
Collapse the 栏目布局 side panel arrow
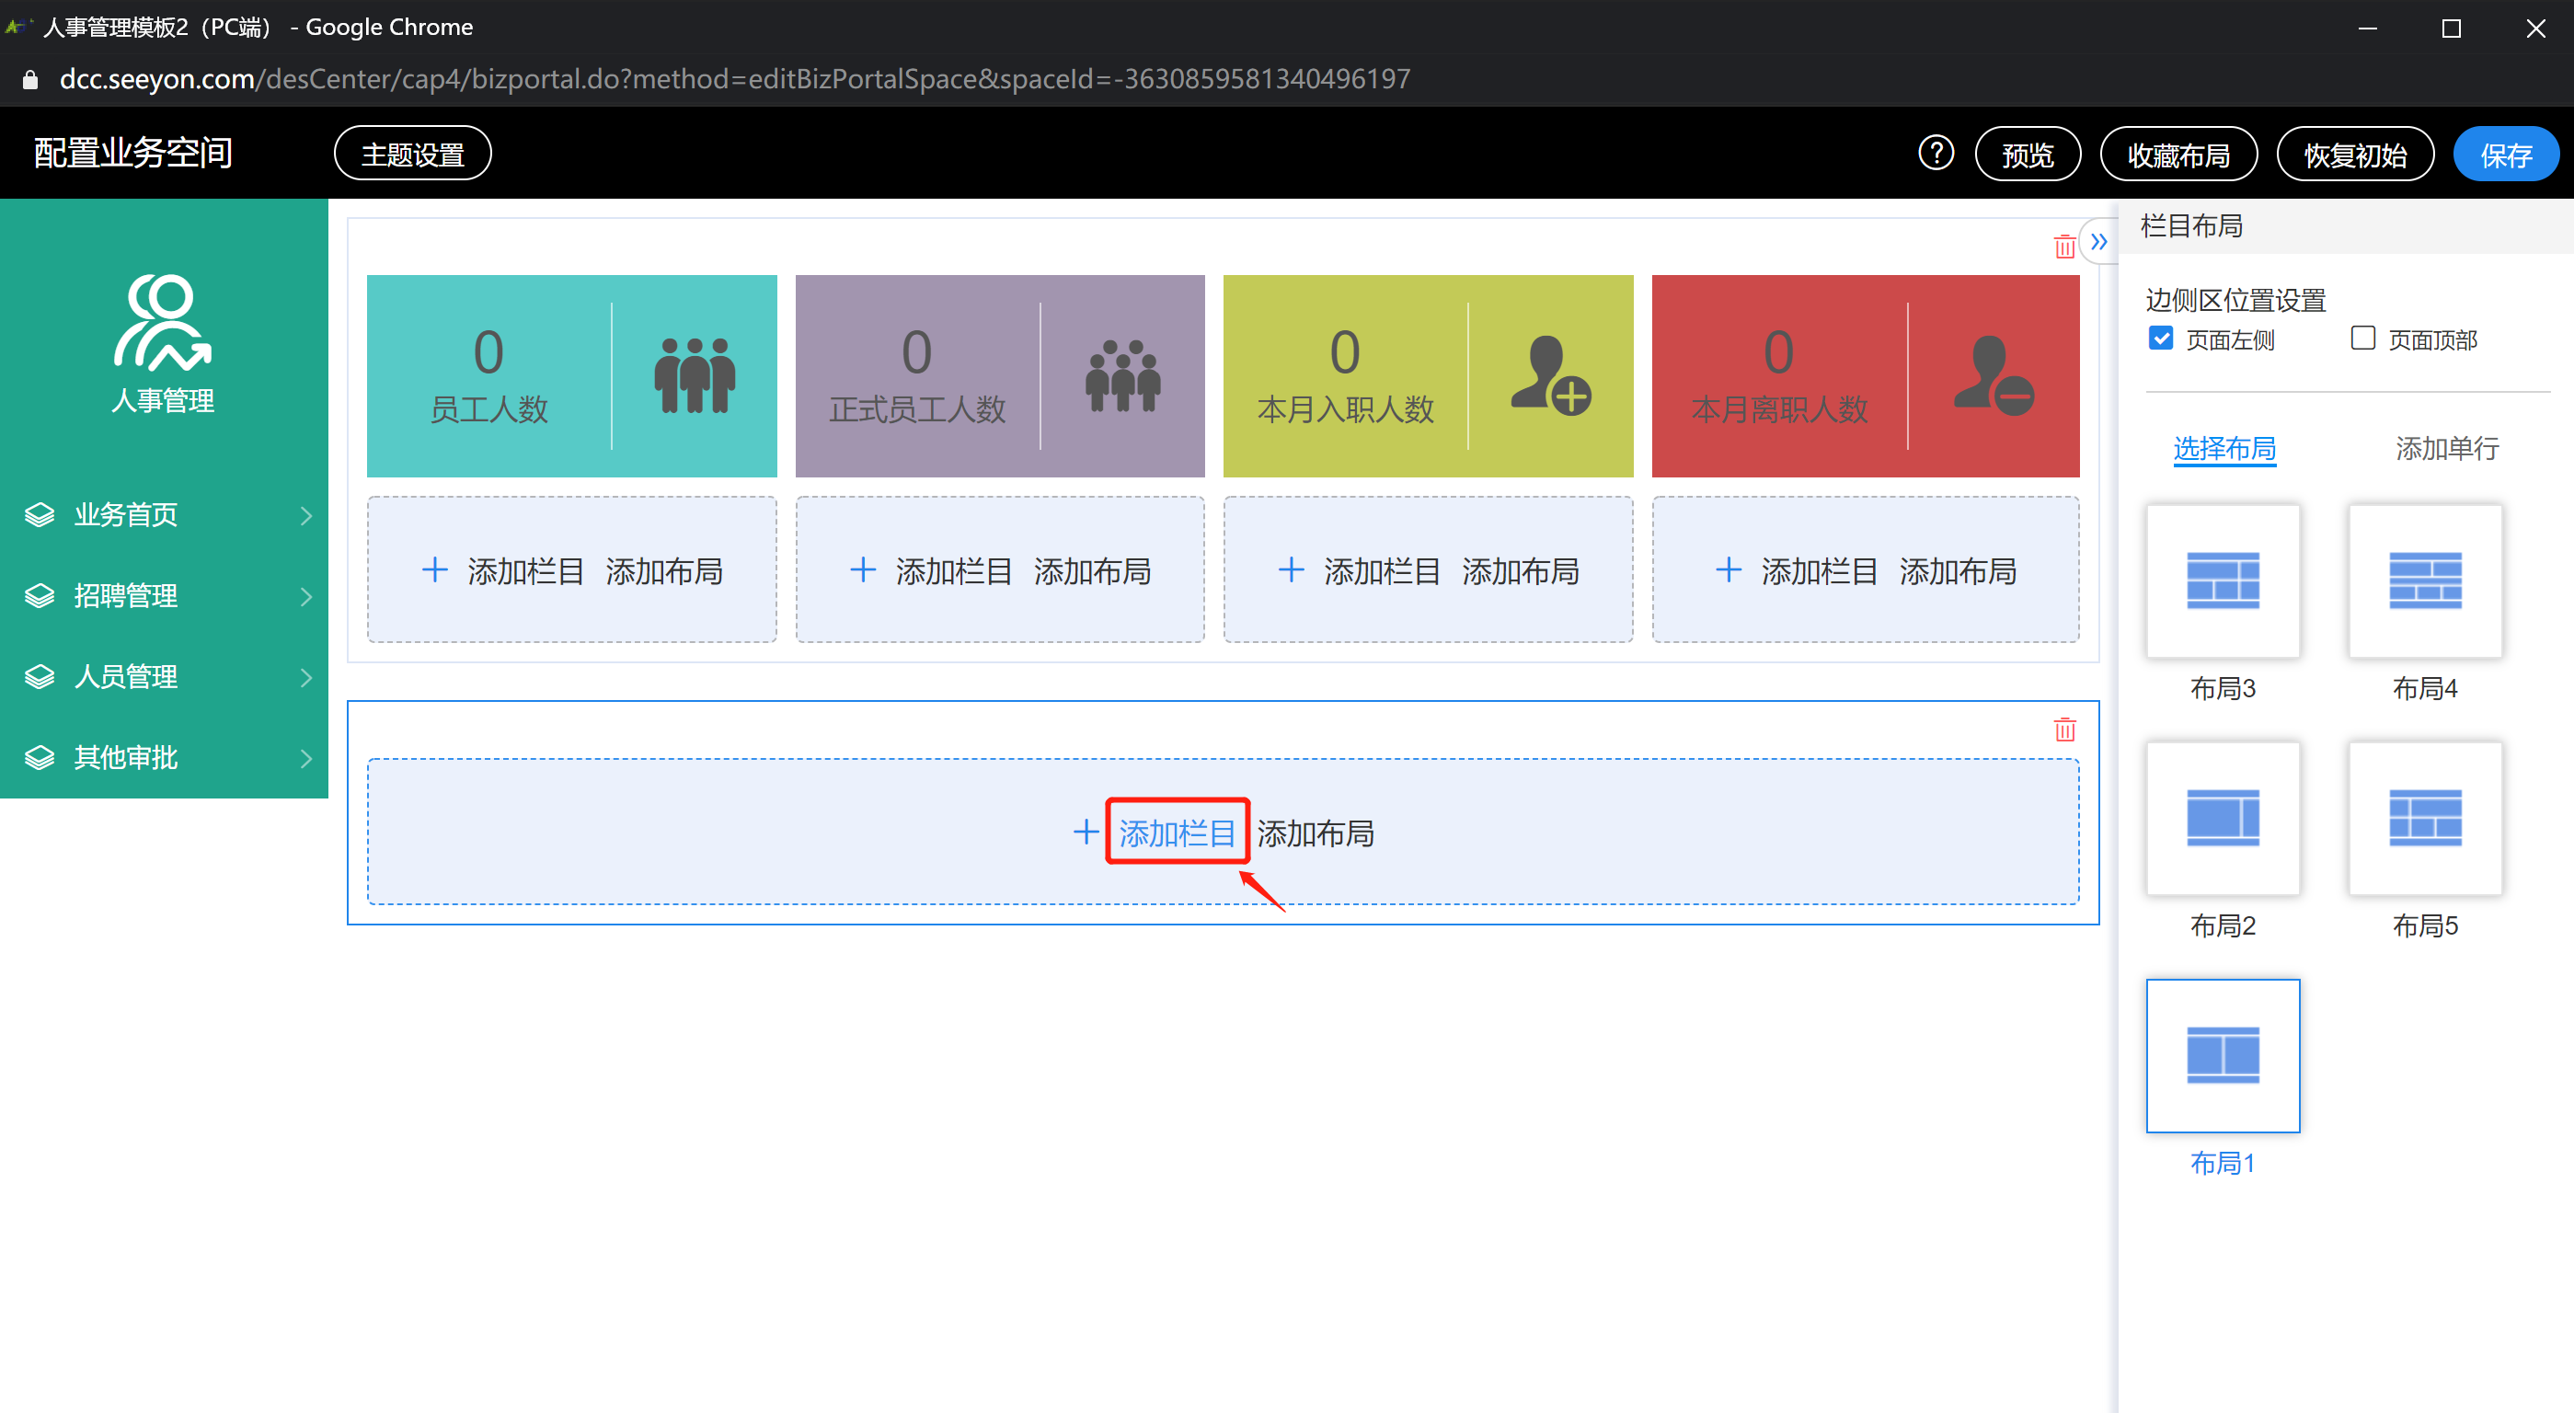coord(2098,242)
